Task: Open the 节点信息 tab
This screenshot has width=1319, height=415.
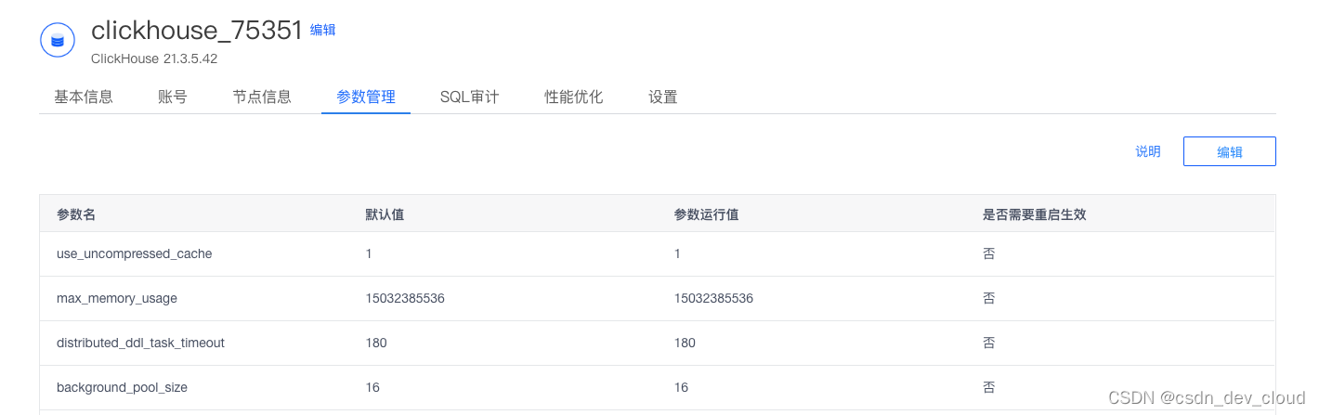Action: click(262, 97)
